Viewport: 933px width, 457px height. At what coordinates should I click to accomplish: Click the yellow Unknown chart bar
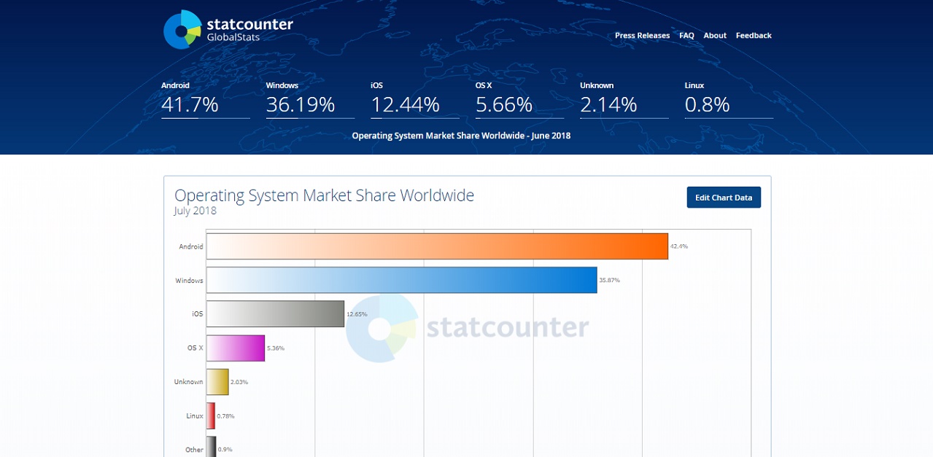pos(217,381)
